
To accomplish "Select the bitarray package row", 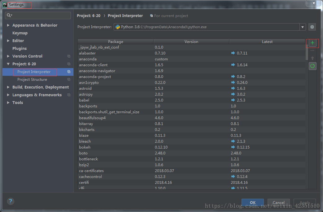I will [x=192, y=123].
